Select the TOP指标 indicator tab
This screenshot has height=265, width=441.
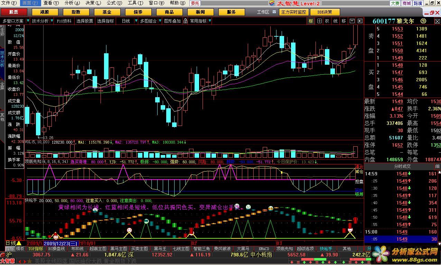click(36, 249)
